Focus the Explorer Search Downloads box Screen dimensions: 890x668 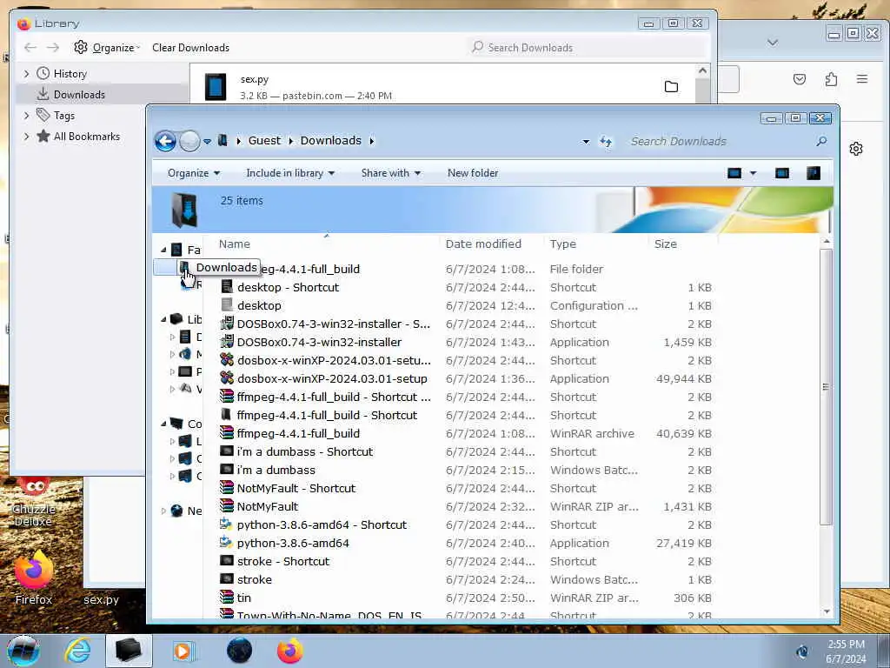[x=721, y=142]
